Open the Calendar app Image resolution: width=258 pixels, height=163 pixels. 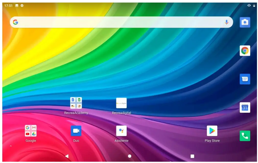245,107
